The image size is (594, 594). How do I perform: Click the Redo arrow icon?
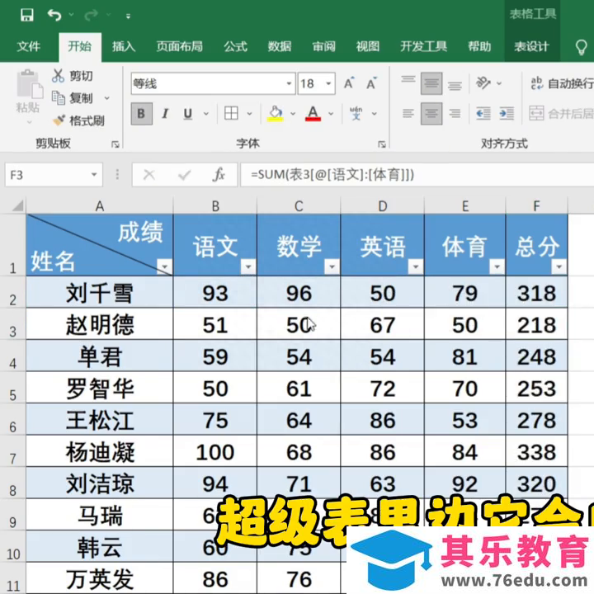coord(92,15)
